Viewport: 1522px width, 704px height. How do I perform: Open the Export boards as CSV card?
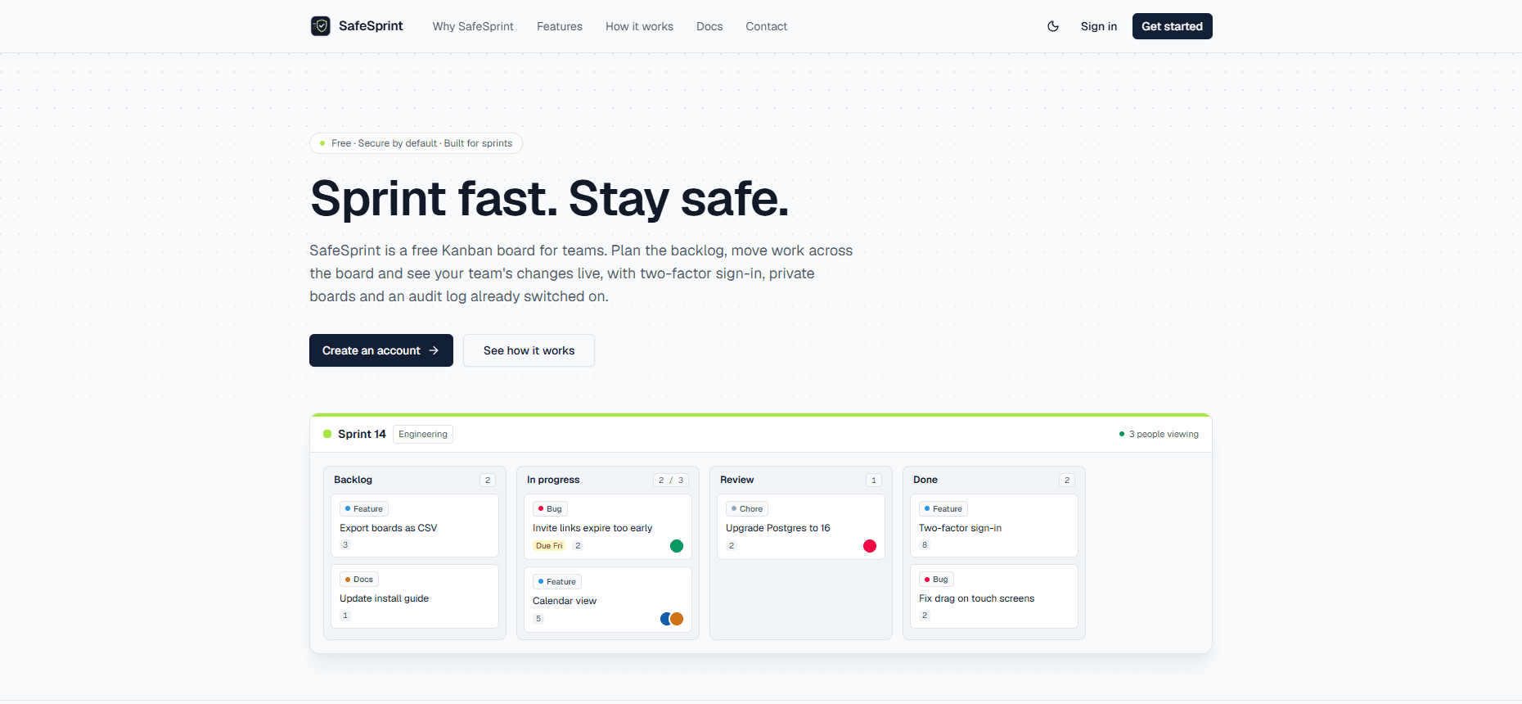[x=415, y=526]
